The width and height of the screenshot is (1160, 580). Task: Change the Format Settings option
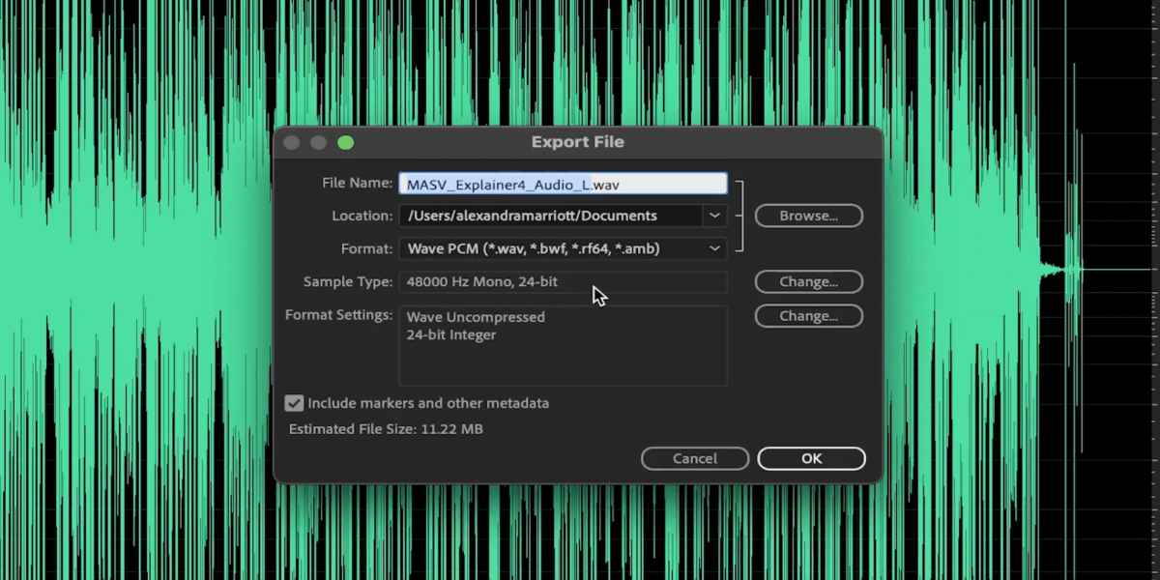(808, 316)
